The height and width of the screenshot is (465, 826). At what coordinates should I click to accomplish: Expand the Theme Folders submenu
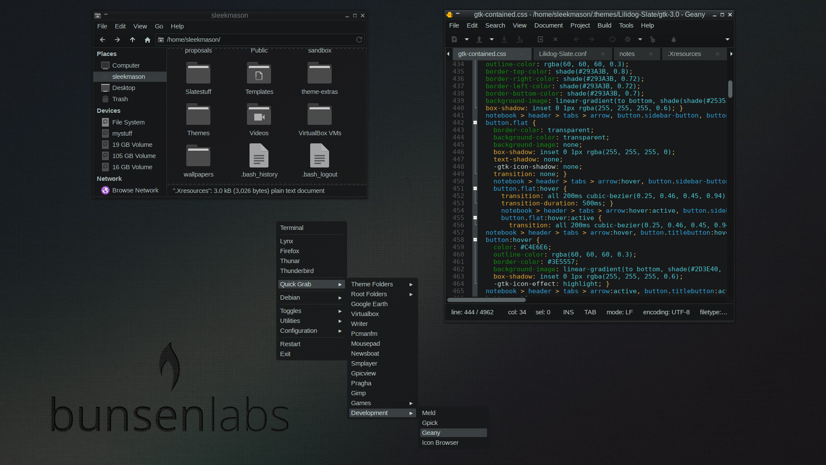click(x=382, y=284)
